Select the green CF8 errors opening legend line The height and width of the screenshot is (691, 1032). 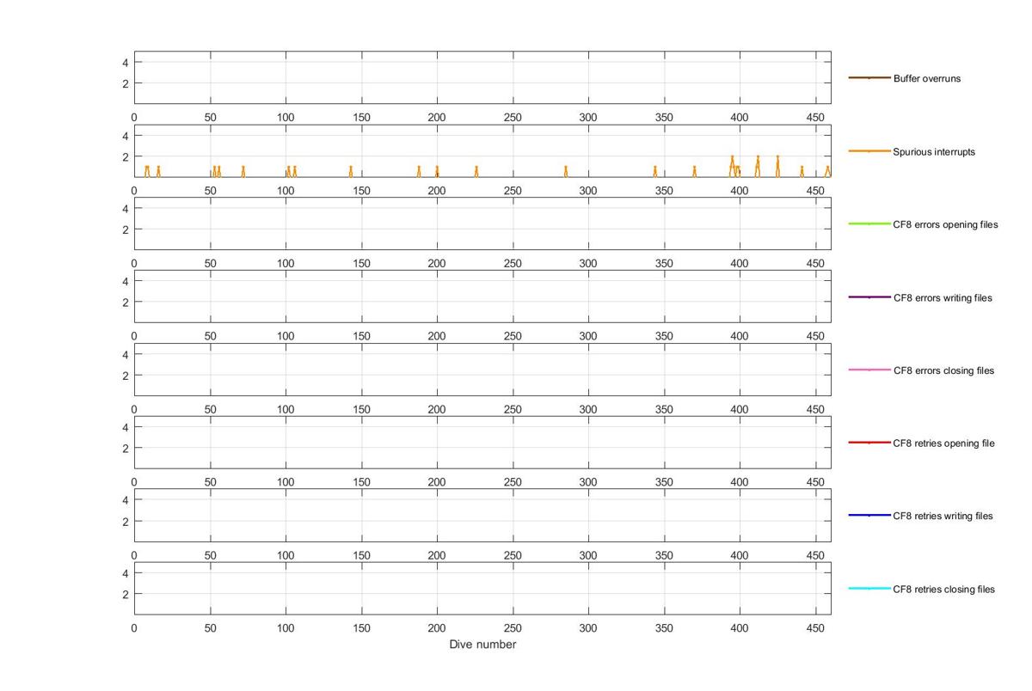(869, 224)
